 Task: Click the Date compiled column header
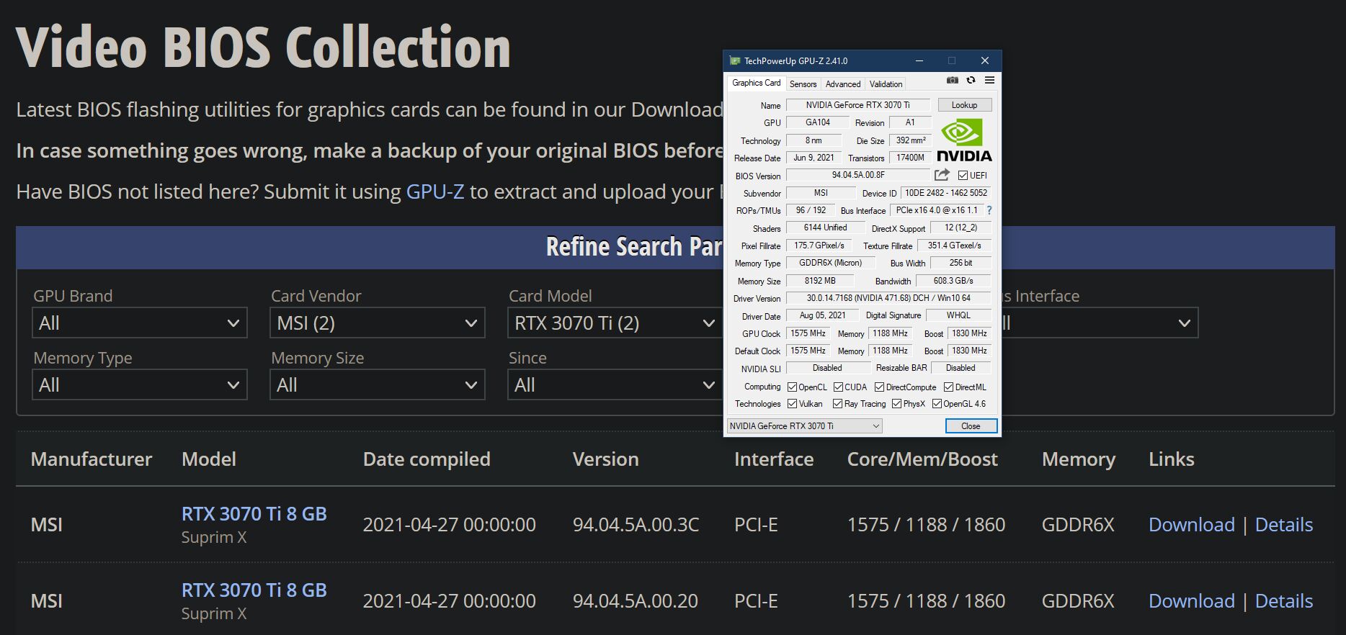[427, 459]
